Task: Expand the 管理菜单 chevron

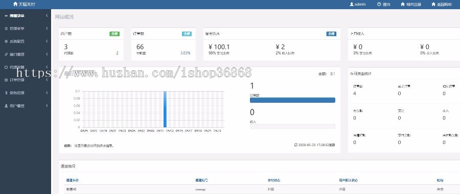Action: [x=47, y=29]
